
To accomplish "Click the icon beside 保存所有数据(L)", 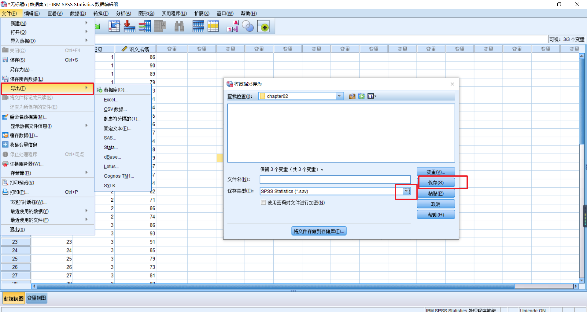I will click(5, 79).
